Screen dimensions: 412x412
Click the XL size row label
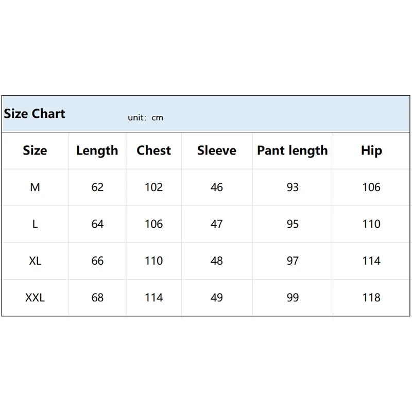[x=35, y=261]
